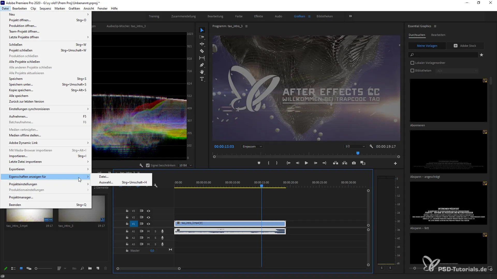This screenshot has width=497, height=279.
Task: Click the Export Frame camera icon
Action: 354,163
